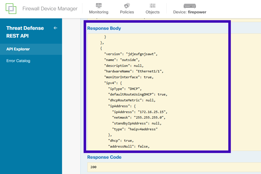Click the "defaultRouteUsingDHCP": true line
The image size is (261, 174).
click(x=138, y=94)
